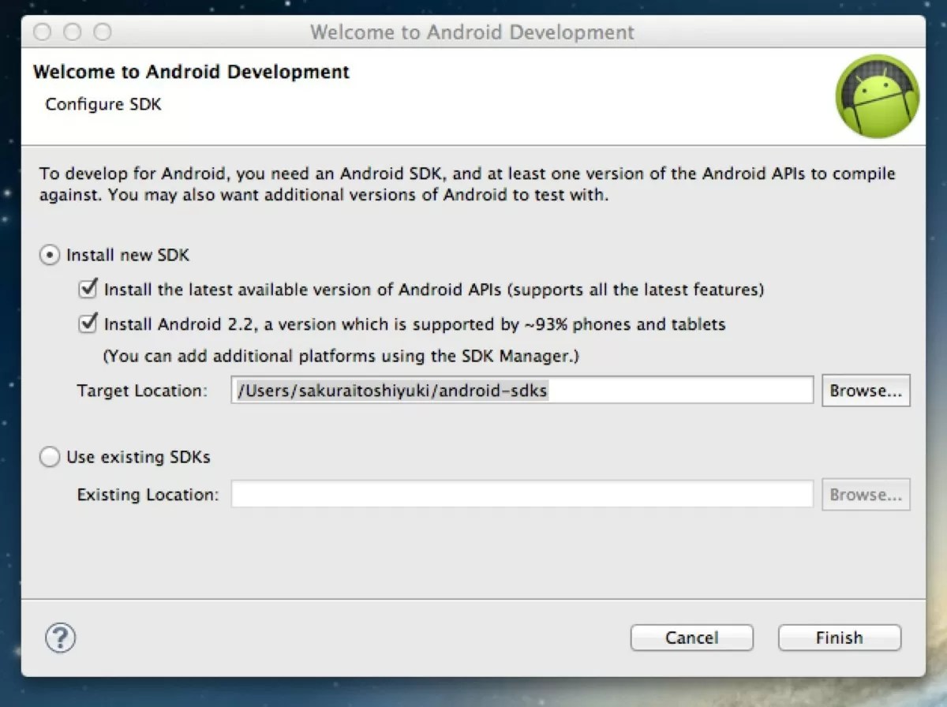Select the Use existing SDKs option

50,457
